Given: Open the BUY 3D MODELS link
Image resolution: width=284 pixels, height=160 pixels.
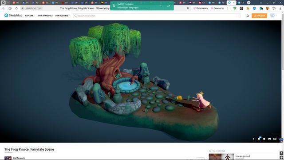Looking at the screenshot, I should pos(45,16).
